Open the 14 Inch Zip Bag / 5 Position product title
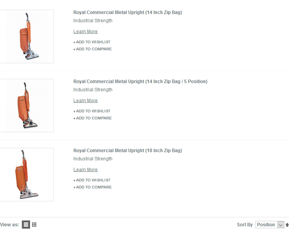The image size is (289, 231). coord(140,82)
